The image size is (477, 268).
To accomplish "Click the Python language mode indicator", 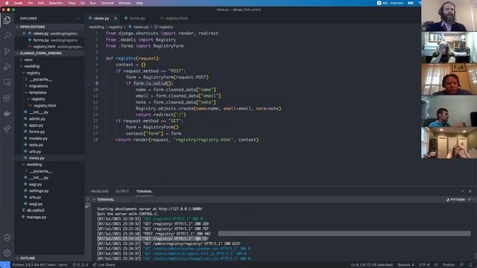I will coord(449,265).
